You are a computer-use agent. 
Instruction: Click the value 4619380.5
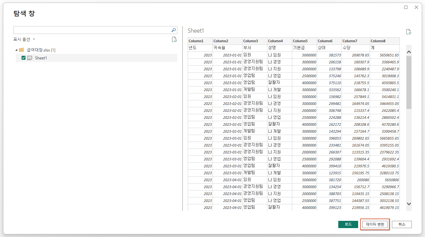(390, 166)
